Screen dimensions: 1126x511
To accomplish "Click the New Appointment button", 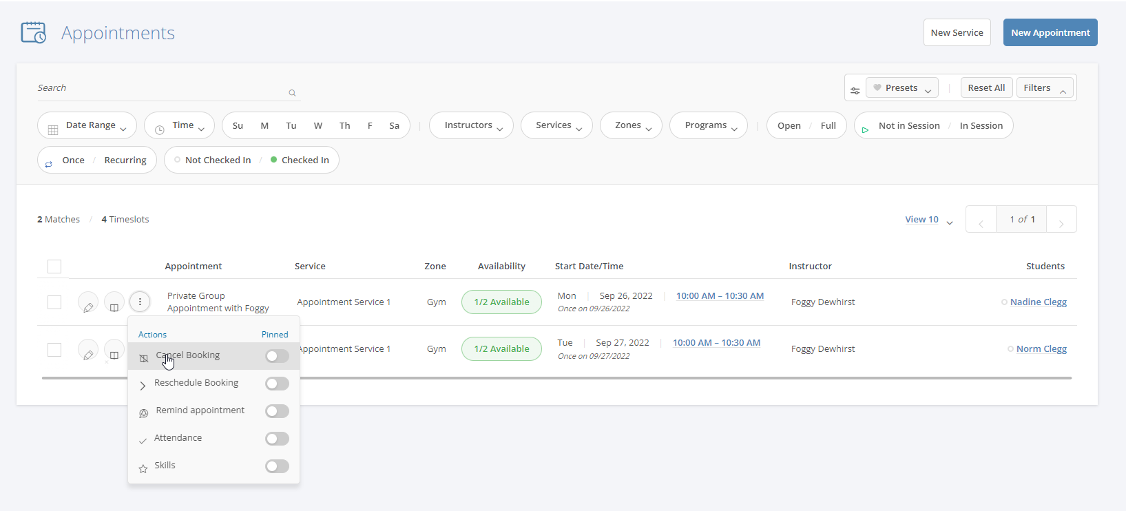I will point(1050,32).
